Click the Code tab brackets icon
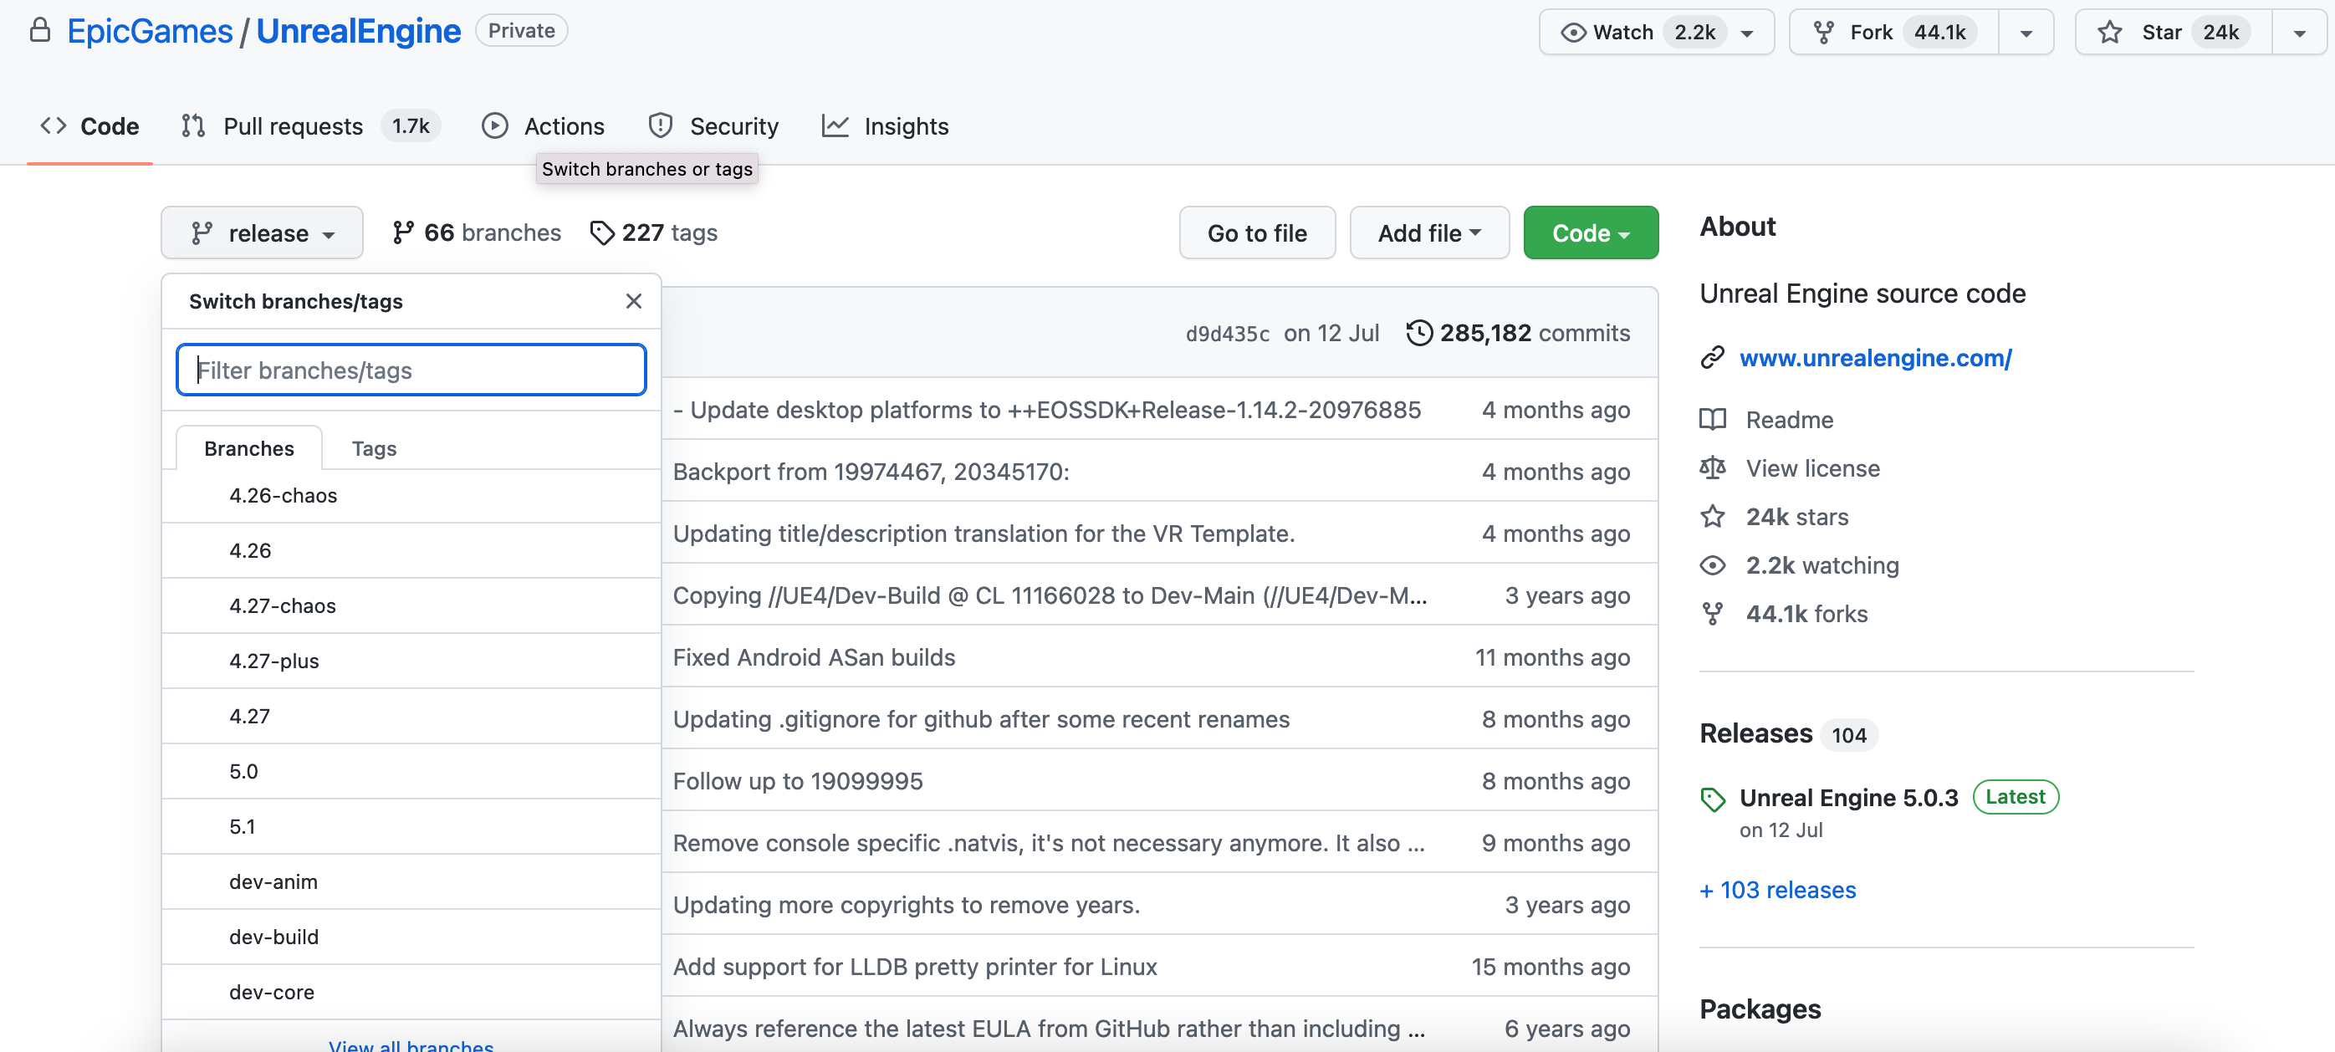2335x1052 pixels. point(54,126)
